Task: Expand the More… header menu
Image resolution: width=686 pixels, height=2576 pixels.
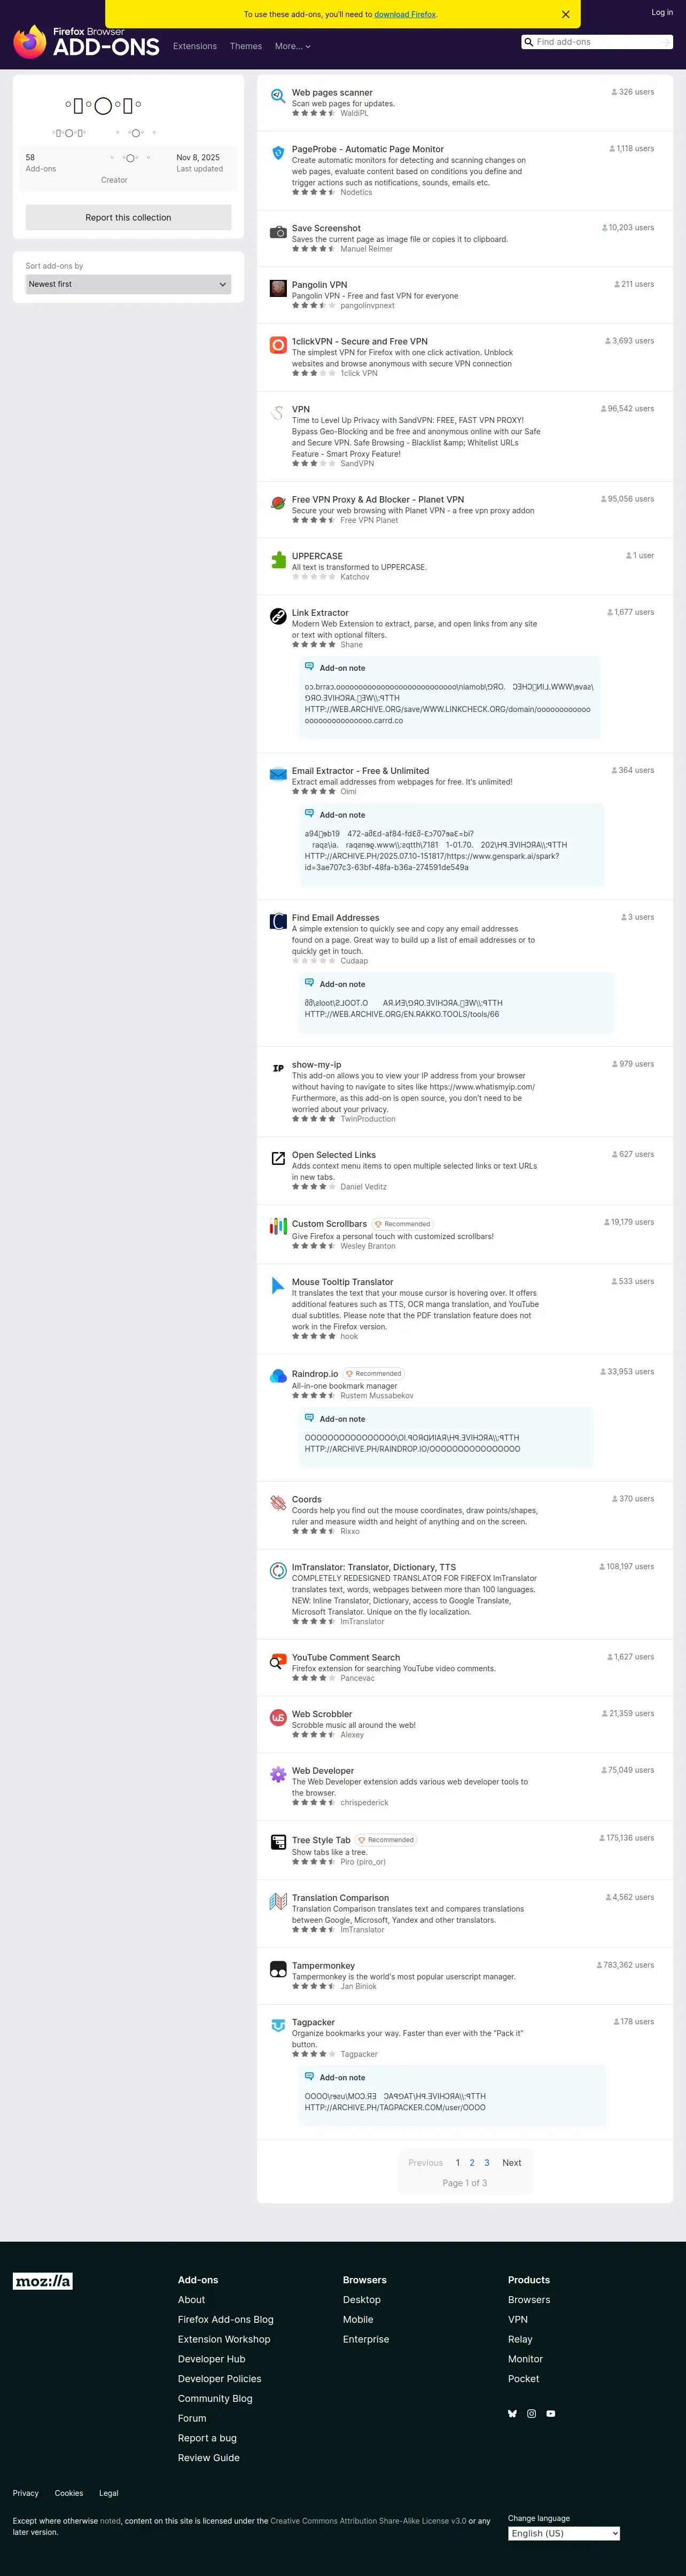Action: 293,46
